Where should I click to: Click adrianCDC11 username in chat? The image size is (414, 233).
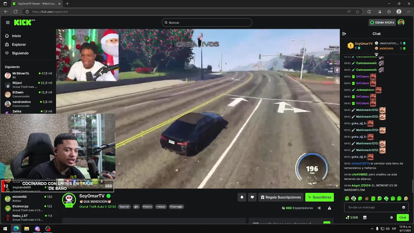point(360,163)
